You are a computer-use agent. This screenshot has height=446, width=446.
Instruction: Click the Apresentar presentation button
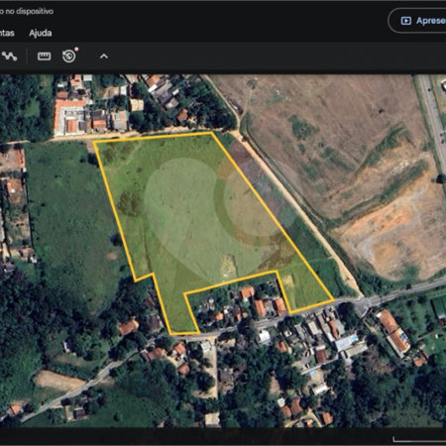pyautogui.click(x=417, y=21)
